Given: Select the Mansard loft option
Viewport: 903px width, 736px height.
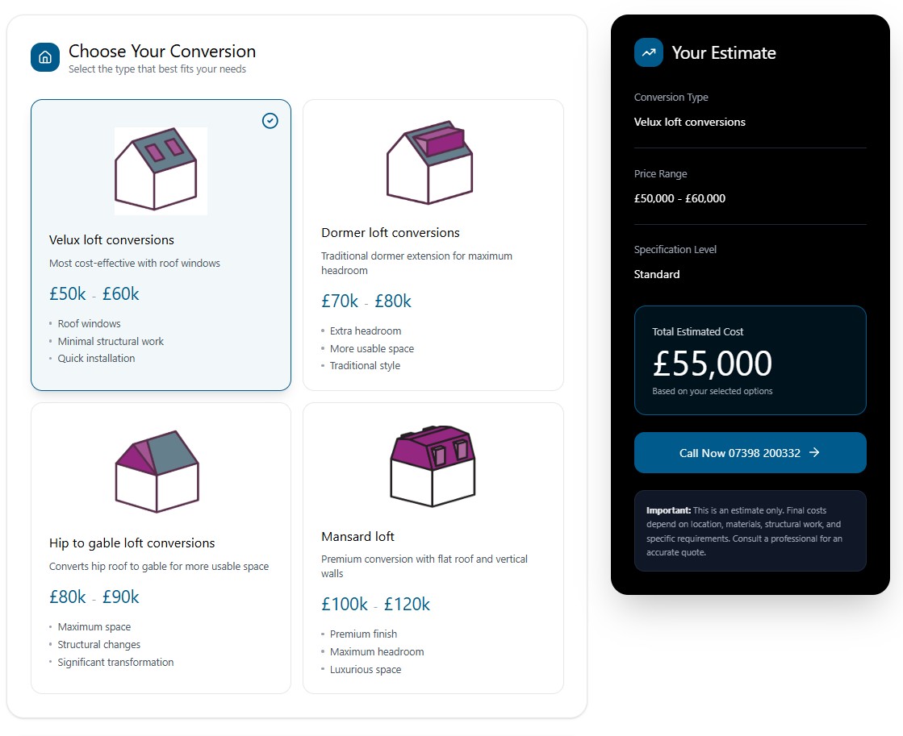Looking at the screenshot, I should 433,548.
